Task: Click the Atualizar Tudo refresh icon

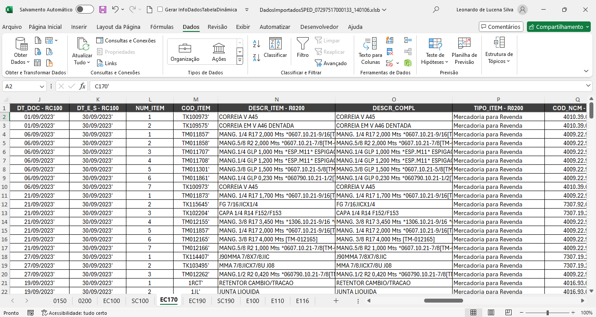Action: [x=83, y=44]
